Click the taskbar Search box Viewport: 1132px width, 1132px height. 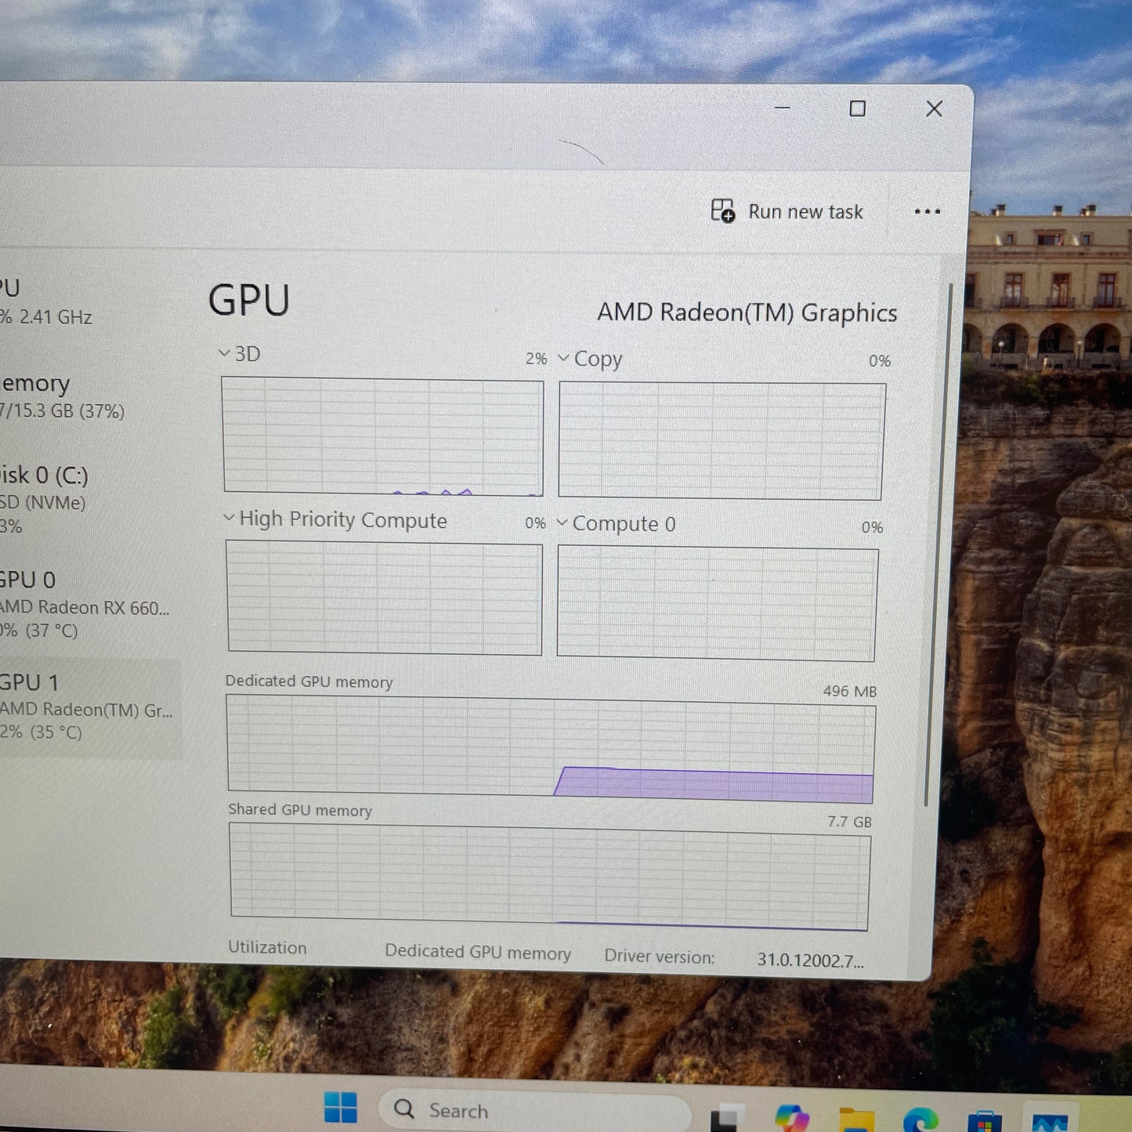pos(534,1110)
